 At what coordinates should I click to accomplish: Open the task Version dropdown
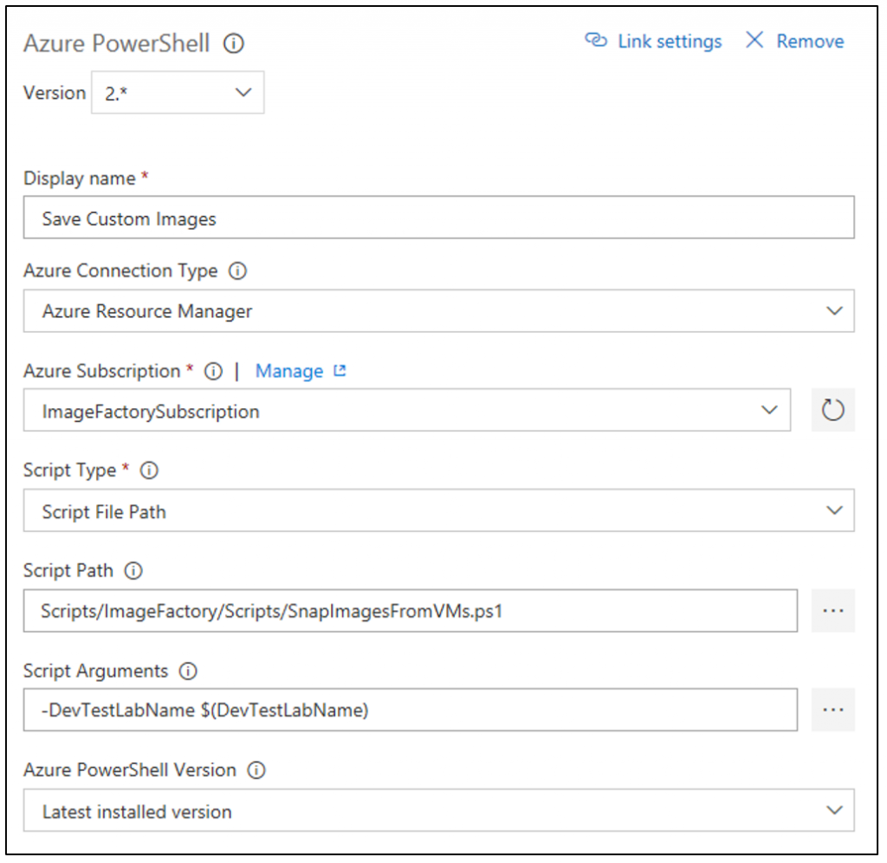pyautogui.click(x=178, y=93)
